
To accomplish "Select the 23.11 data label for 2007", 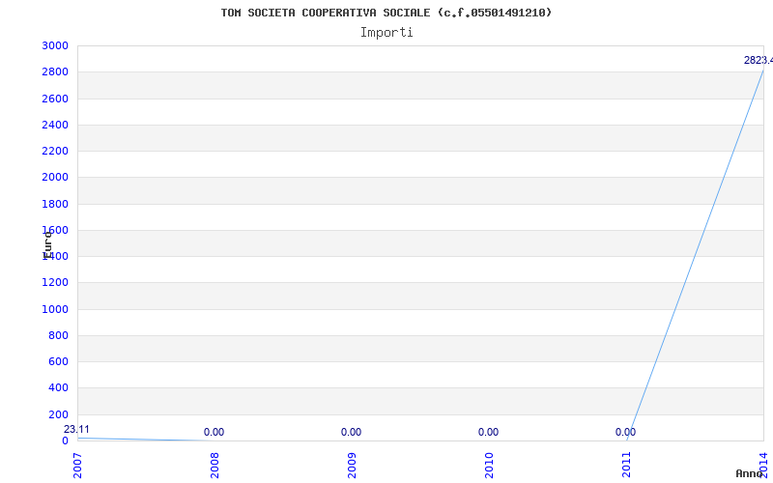I will coord(77,429).
